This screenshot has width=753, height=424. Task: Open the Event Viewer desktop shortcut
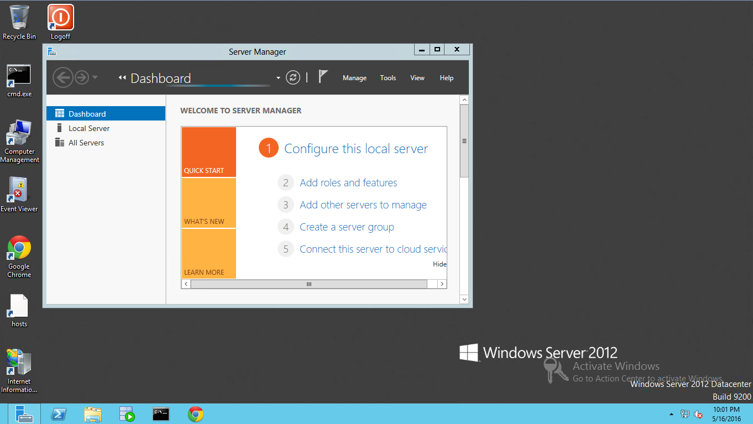(19, 195)
